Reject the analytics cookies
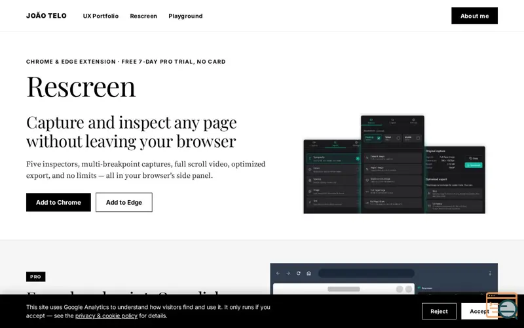 click(439, 311)
